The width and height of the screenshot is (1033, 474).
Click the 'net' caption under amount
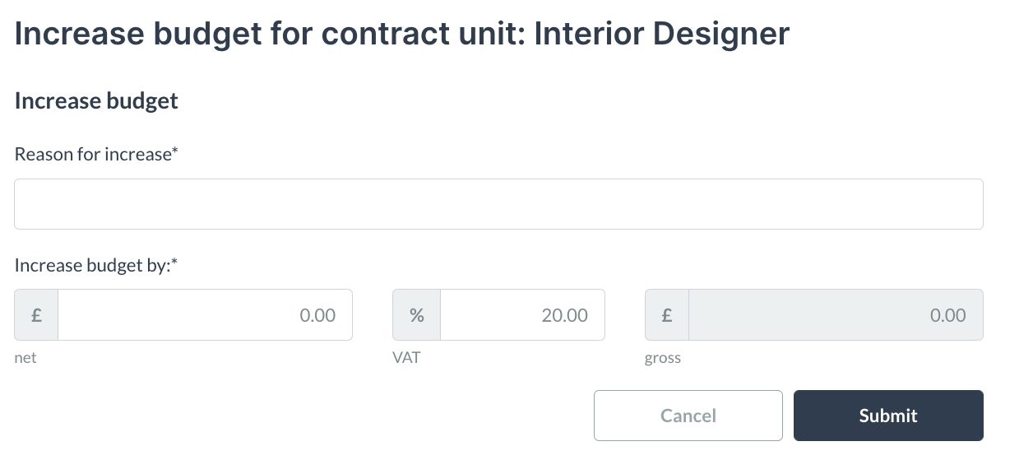pyautogui.click(x=25, y=359)
